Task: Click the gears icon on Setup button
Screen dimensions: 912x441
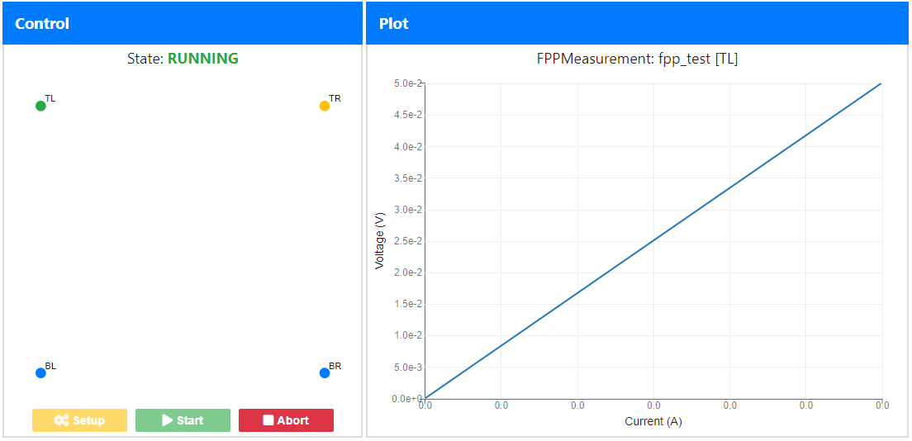Action: pos(61,420)
